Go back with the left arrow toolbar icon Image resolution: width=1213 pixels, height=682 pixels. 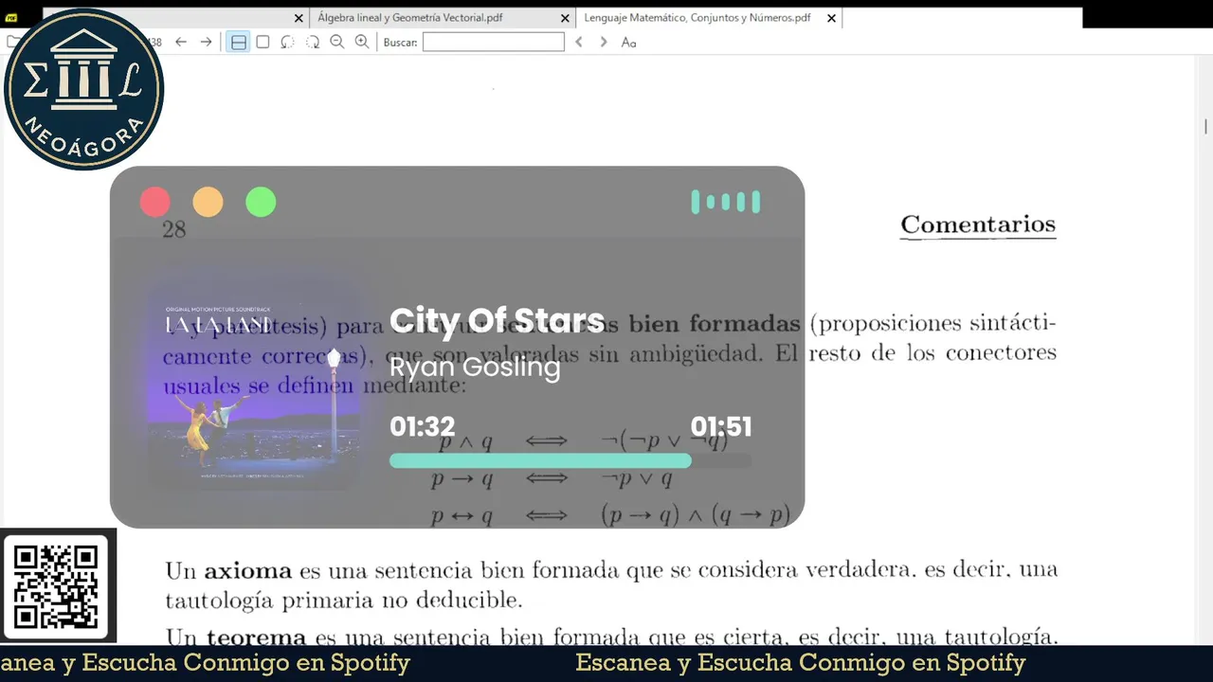tap(181, 42)
